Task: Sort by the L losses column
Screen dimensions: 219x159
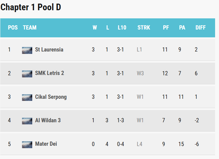Action: coord(108,28)
